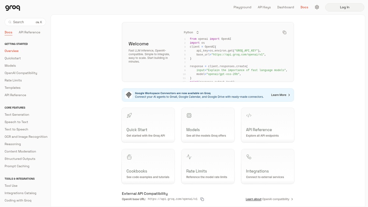368x207 pixels.
Task: Open API Keys in top navigation
Action: pyautogui.click(x=264, y=7)
